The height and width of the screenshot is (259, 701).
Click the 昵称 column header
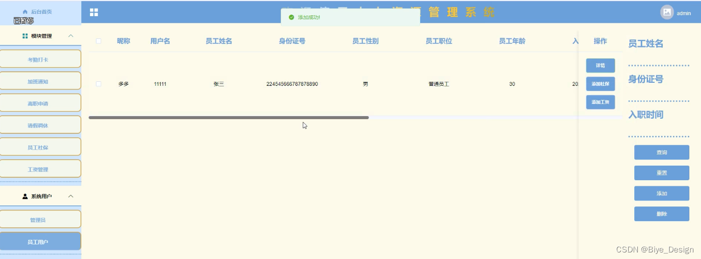pyautogui.click(x=124, y=41)
